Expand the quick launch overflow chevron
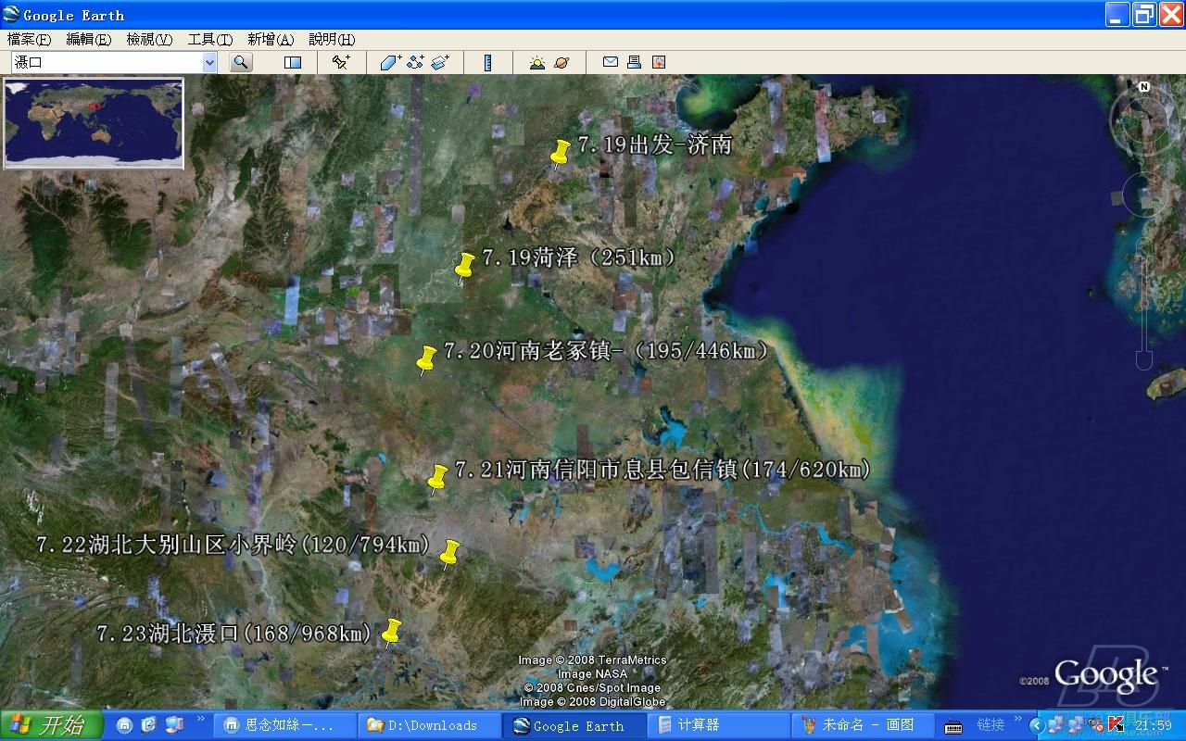The image size is (1186, 741). 201,720
